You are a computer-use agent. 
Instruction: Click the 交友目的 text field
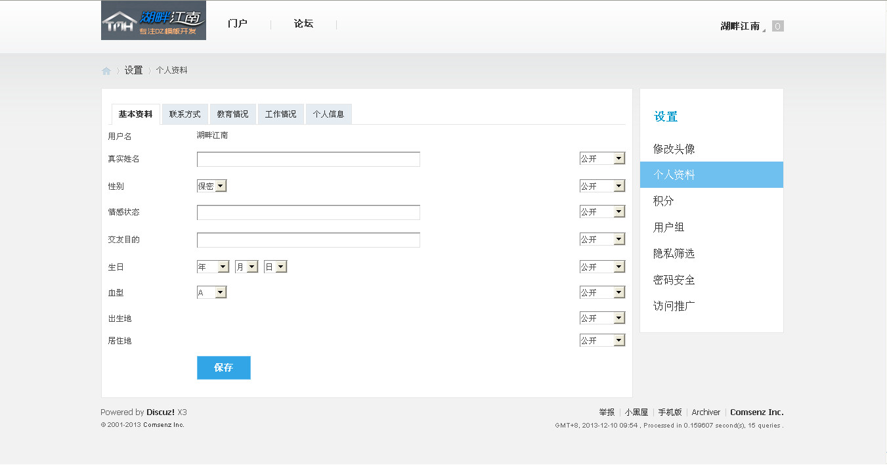coord(309,240)
